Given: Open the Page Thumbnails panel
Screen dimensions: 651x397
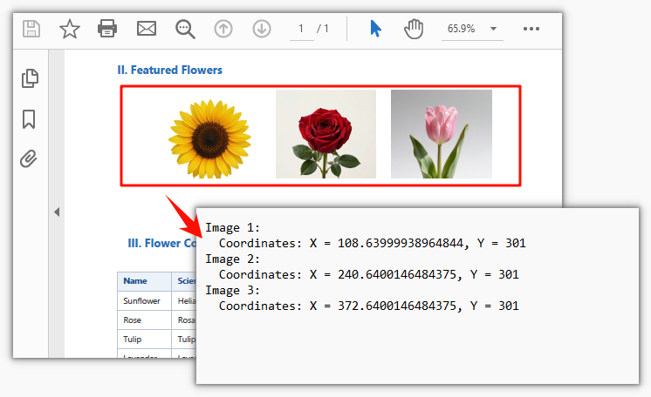Looking at the screenshot, I should point(30,78).
